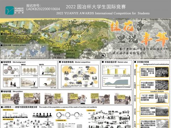
Task: Click the north arrow compass on the plan
Action: tap(103, 56)
